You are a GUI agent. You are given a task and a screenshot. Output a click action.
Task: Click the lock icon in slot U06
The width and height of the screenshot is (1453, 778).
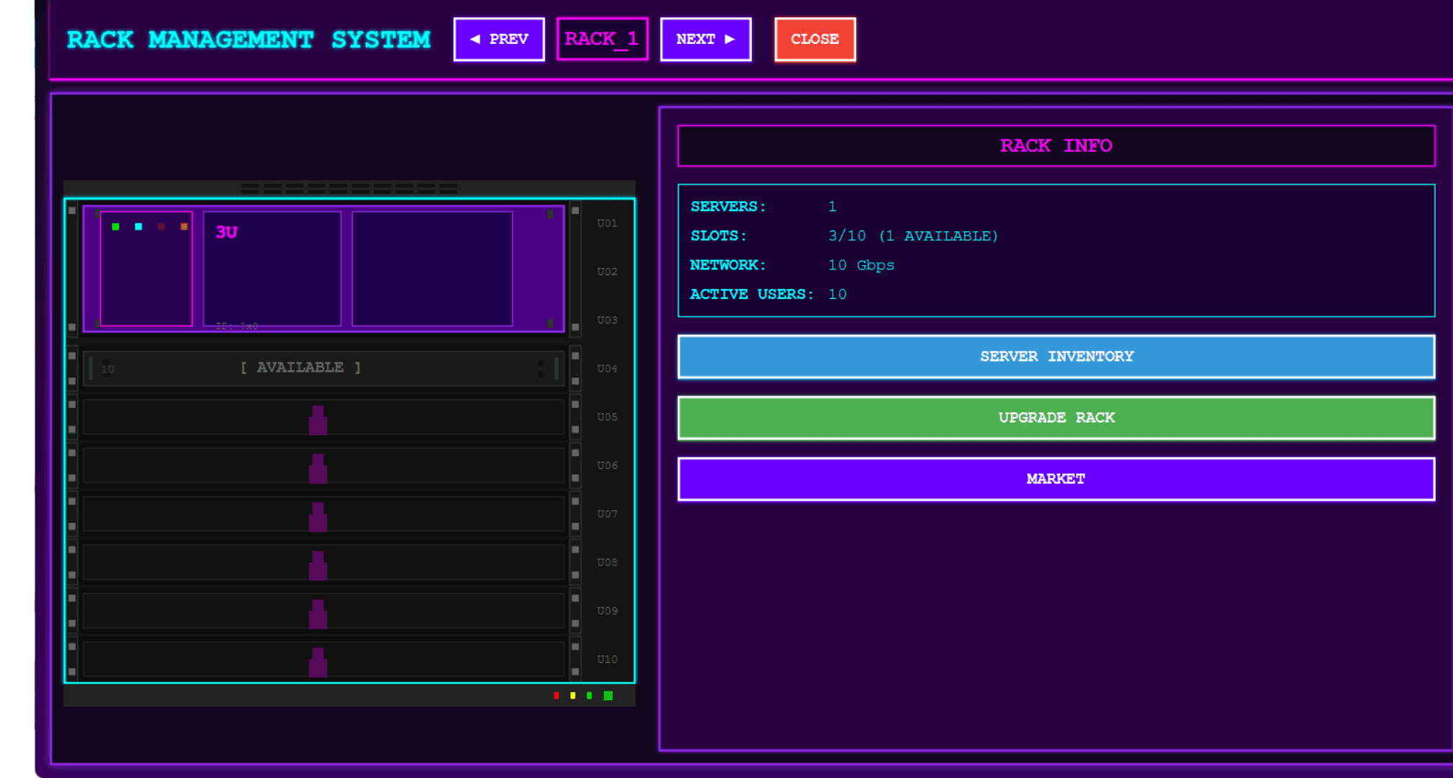[318, 468]
